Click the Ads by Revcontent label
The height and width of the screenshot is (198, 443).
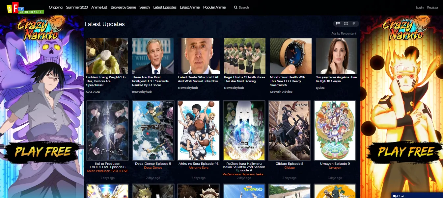point(344,34)
